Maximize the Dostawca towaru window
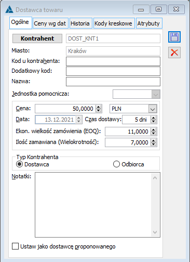The height and width of the screenshot is (262, 190). pyautogui.click(x=159, y=9)
